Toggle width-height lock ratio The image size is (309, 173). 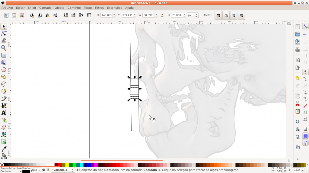pos(162,15)
